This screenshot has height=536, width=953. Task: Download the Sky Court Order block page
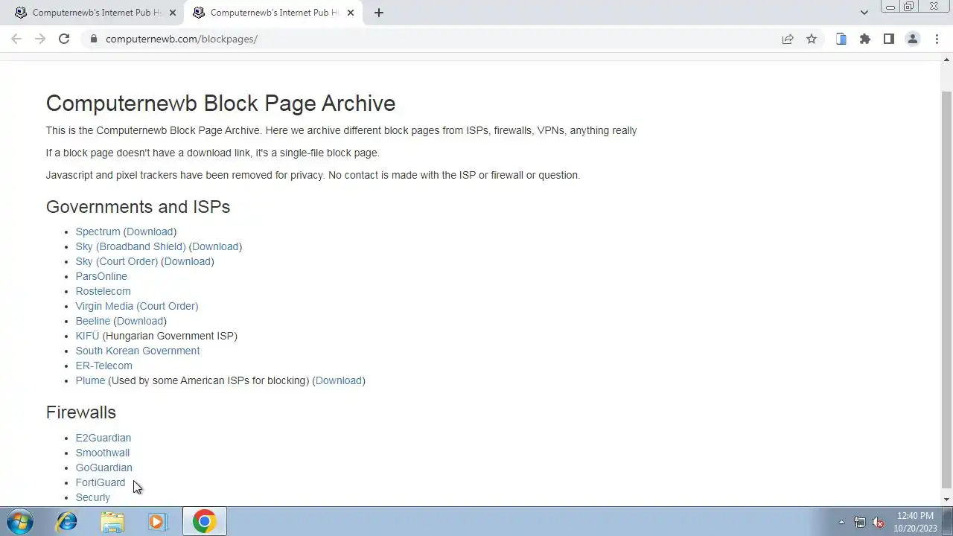188,261
